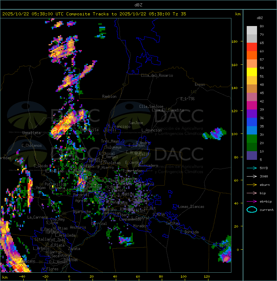Click the 'TUPUNGATO' map label
Screen dimensions: 277x281
54,232
